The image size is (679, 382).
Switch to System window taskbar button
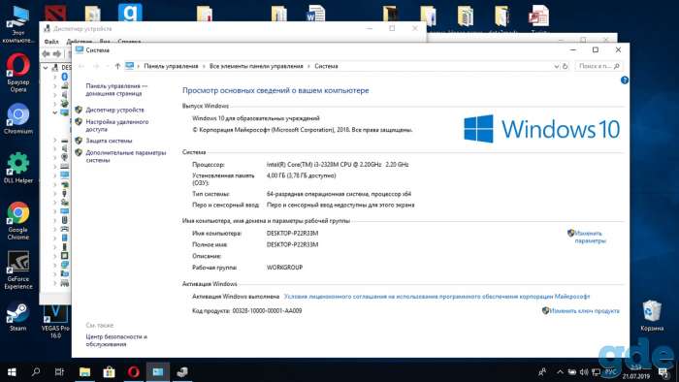(157, 371)
